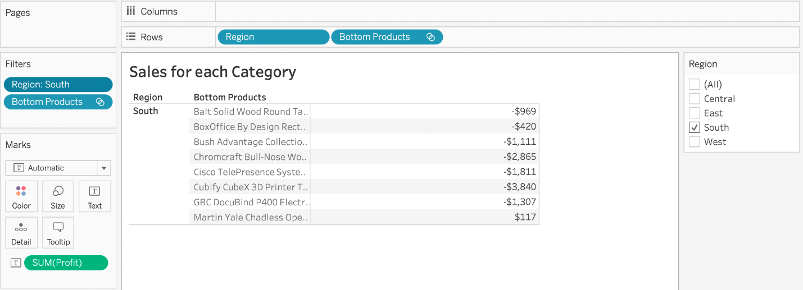Open the Detail marks card
This screenshot has width=803, height=290.
(21, 233)
